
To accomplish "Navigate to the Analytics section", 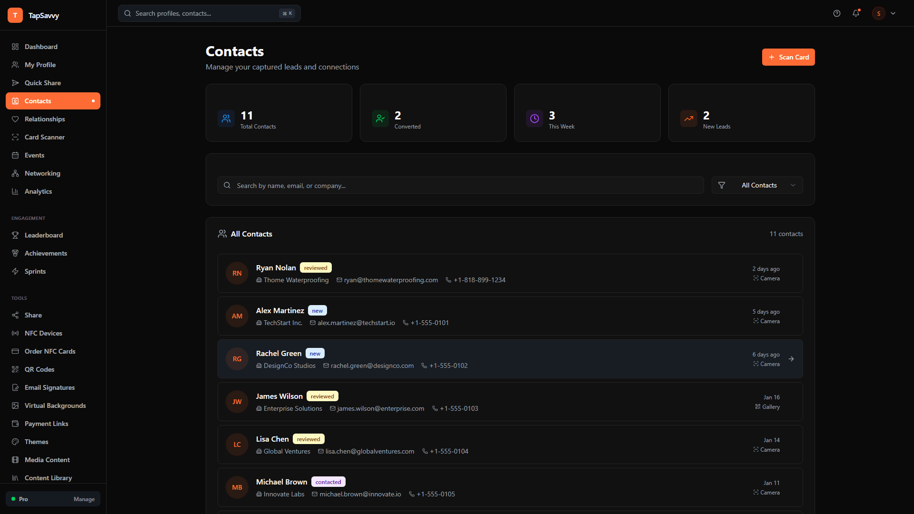I will (x=38, y=191).
